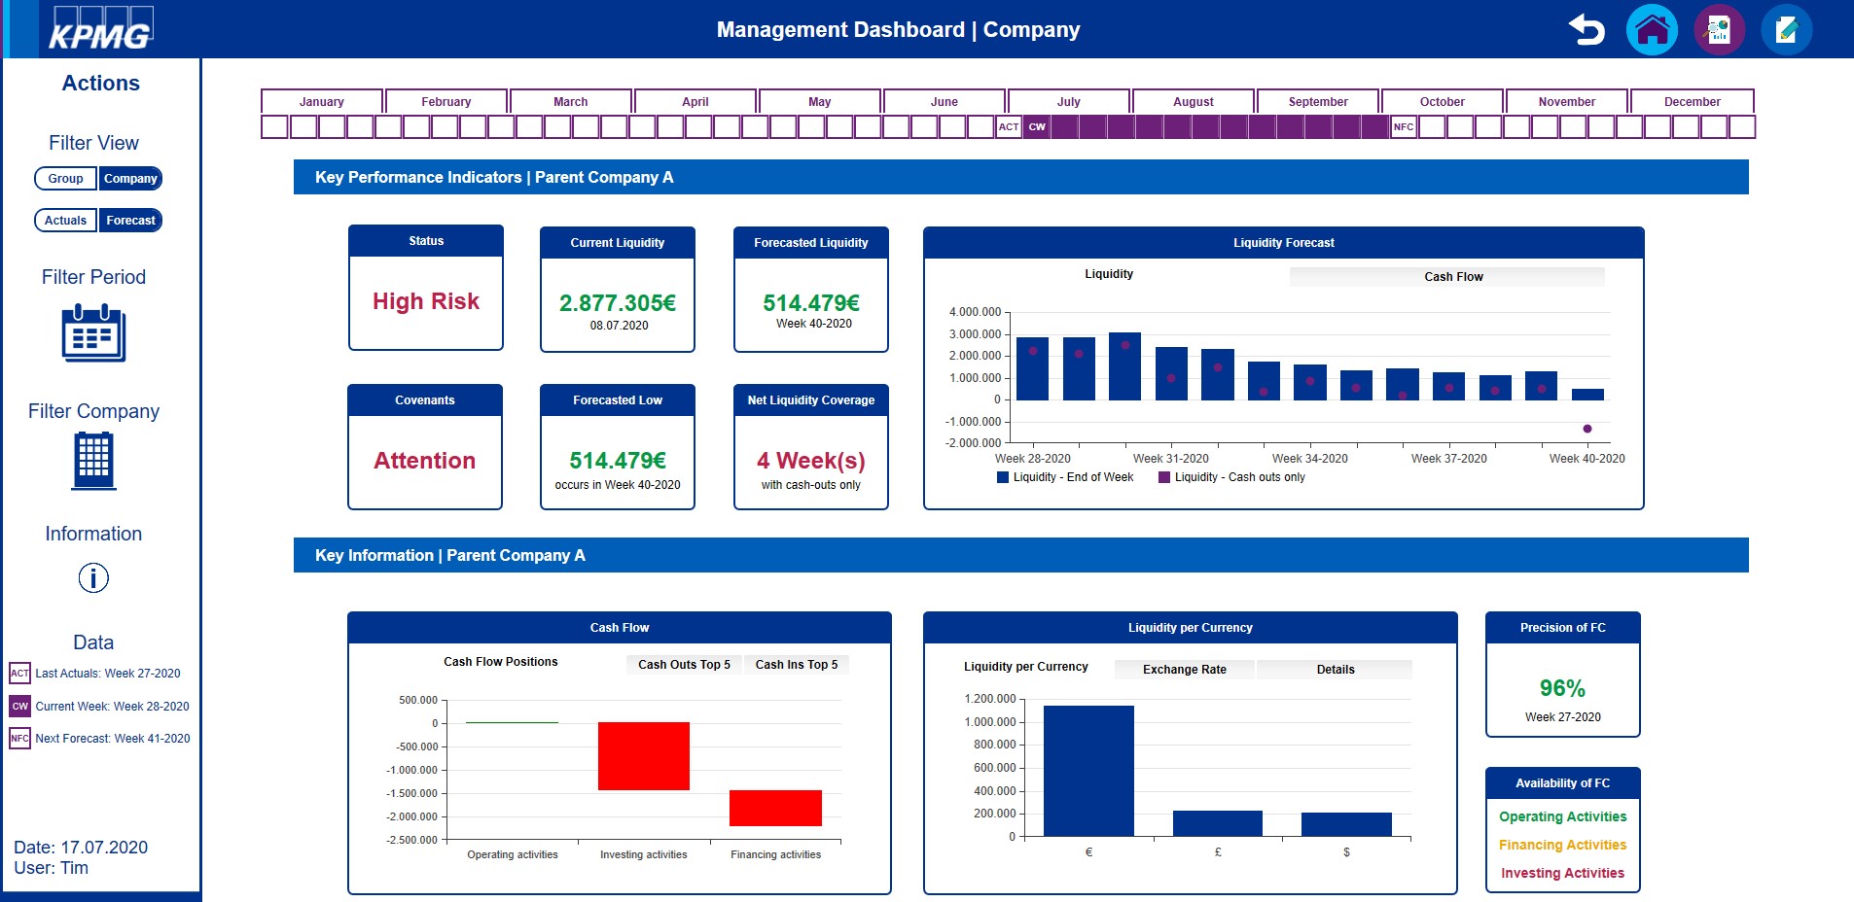Switch filter view to Group
This screenshot has width=1854, height=902.
coord(65,179)
